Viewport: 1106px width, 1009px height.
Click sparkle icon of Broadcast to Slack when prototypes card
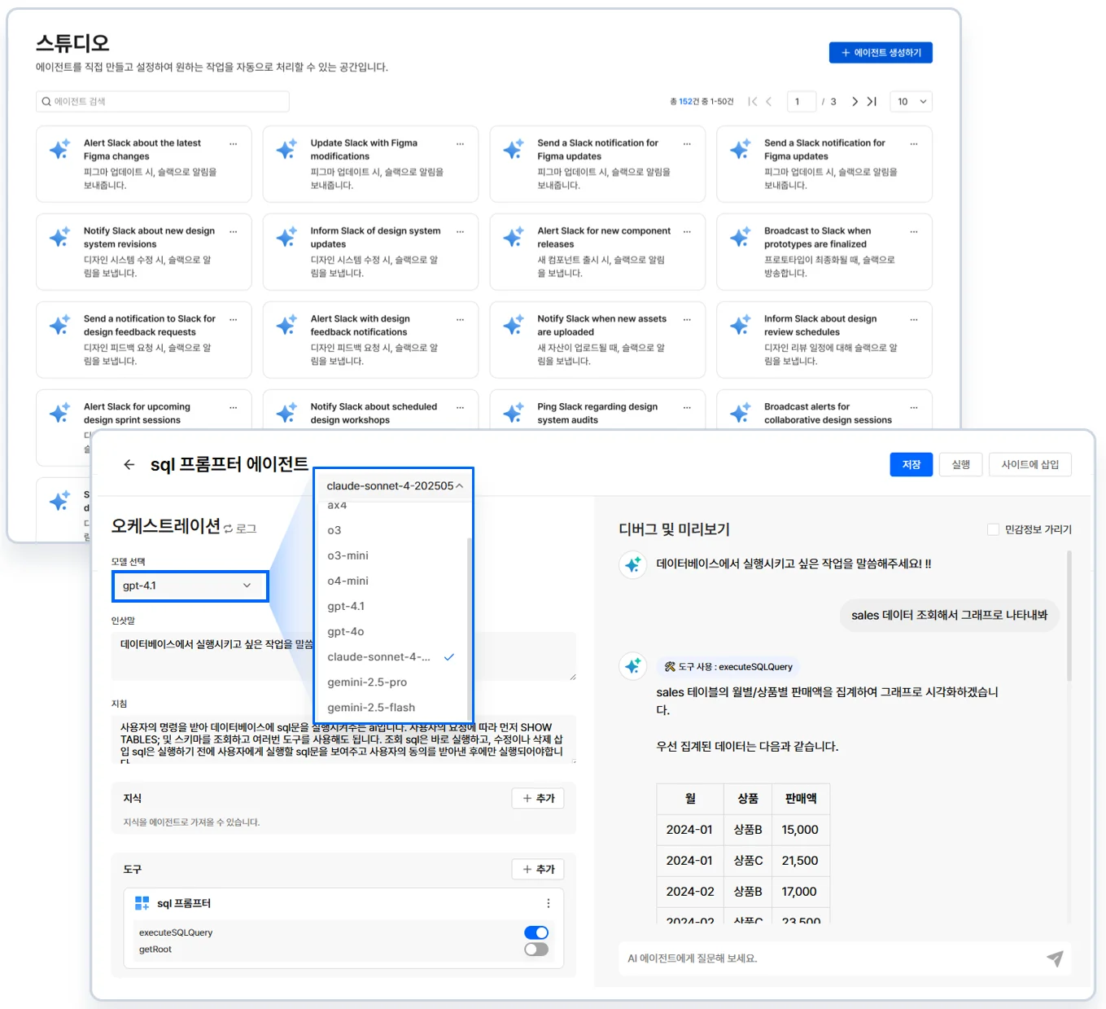click(740, 237)
